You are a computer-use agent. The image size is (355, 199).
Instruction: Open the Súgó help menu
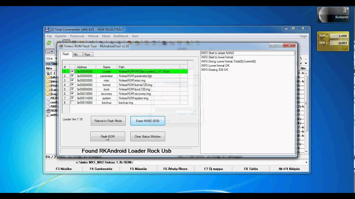pos(303,36)
